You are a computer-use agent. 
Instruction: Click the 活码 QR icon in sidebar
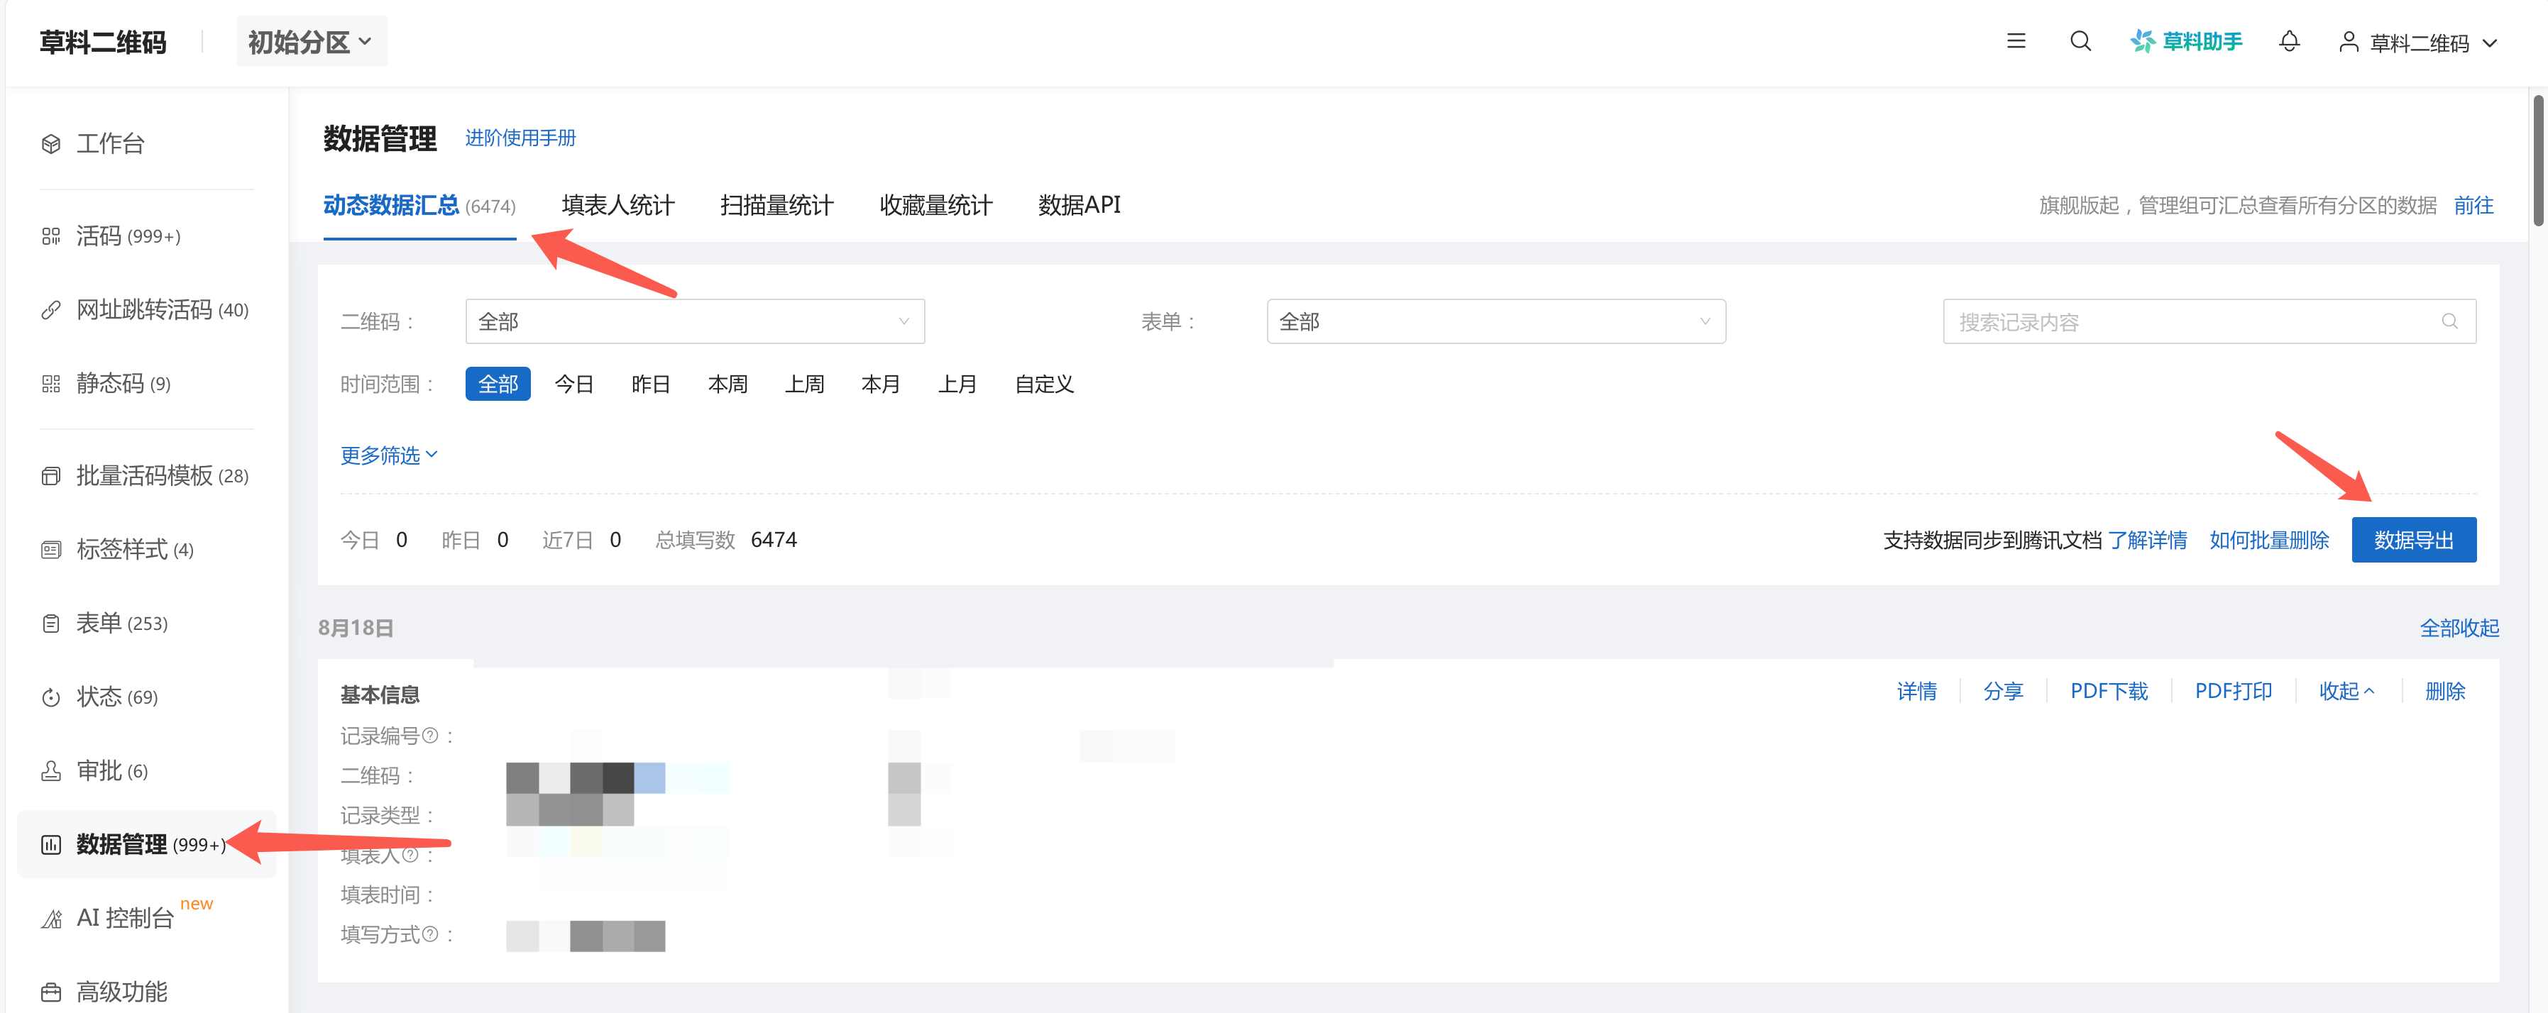click(51, 236)
